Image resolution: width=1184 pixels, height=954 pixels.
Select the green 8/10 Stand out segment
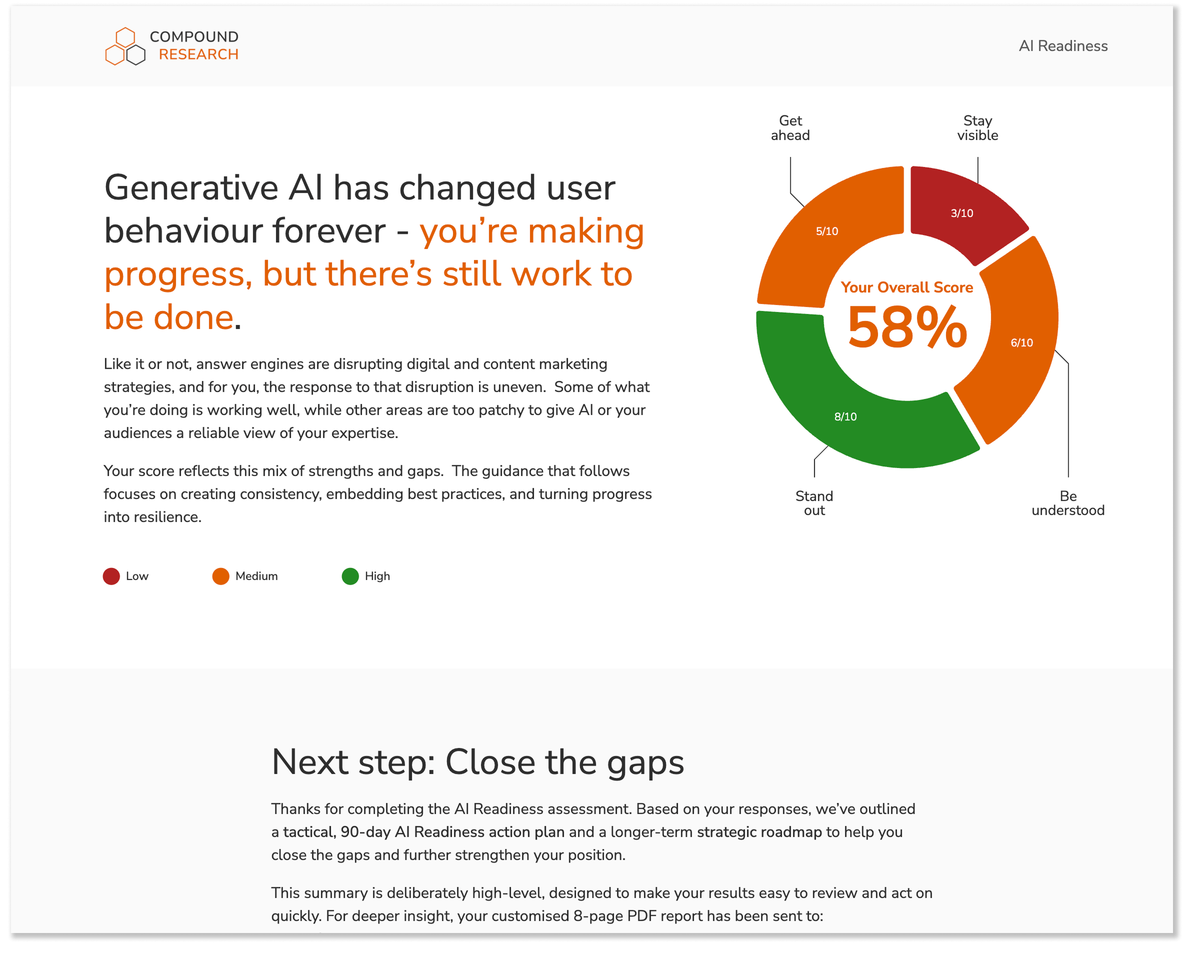pyautogui.click(x=846, y=416)
